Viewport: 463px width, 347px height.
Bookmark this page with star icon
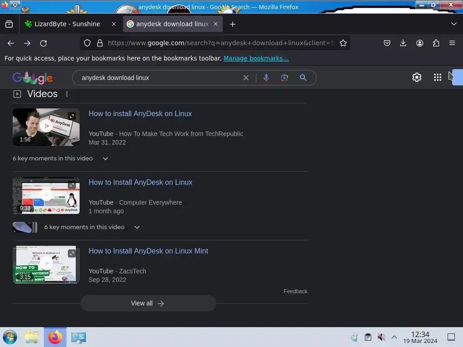point(343,43)
